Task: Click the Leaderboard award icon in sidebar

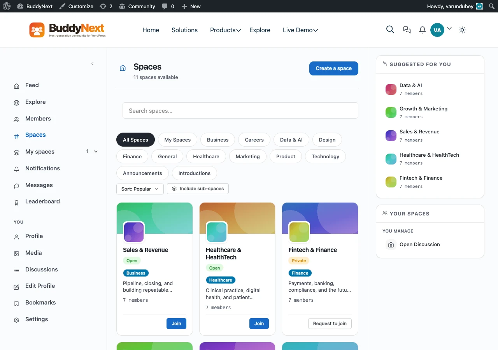Action: click(x=16, y=203)
